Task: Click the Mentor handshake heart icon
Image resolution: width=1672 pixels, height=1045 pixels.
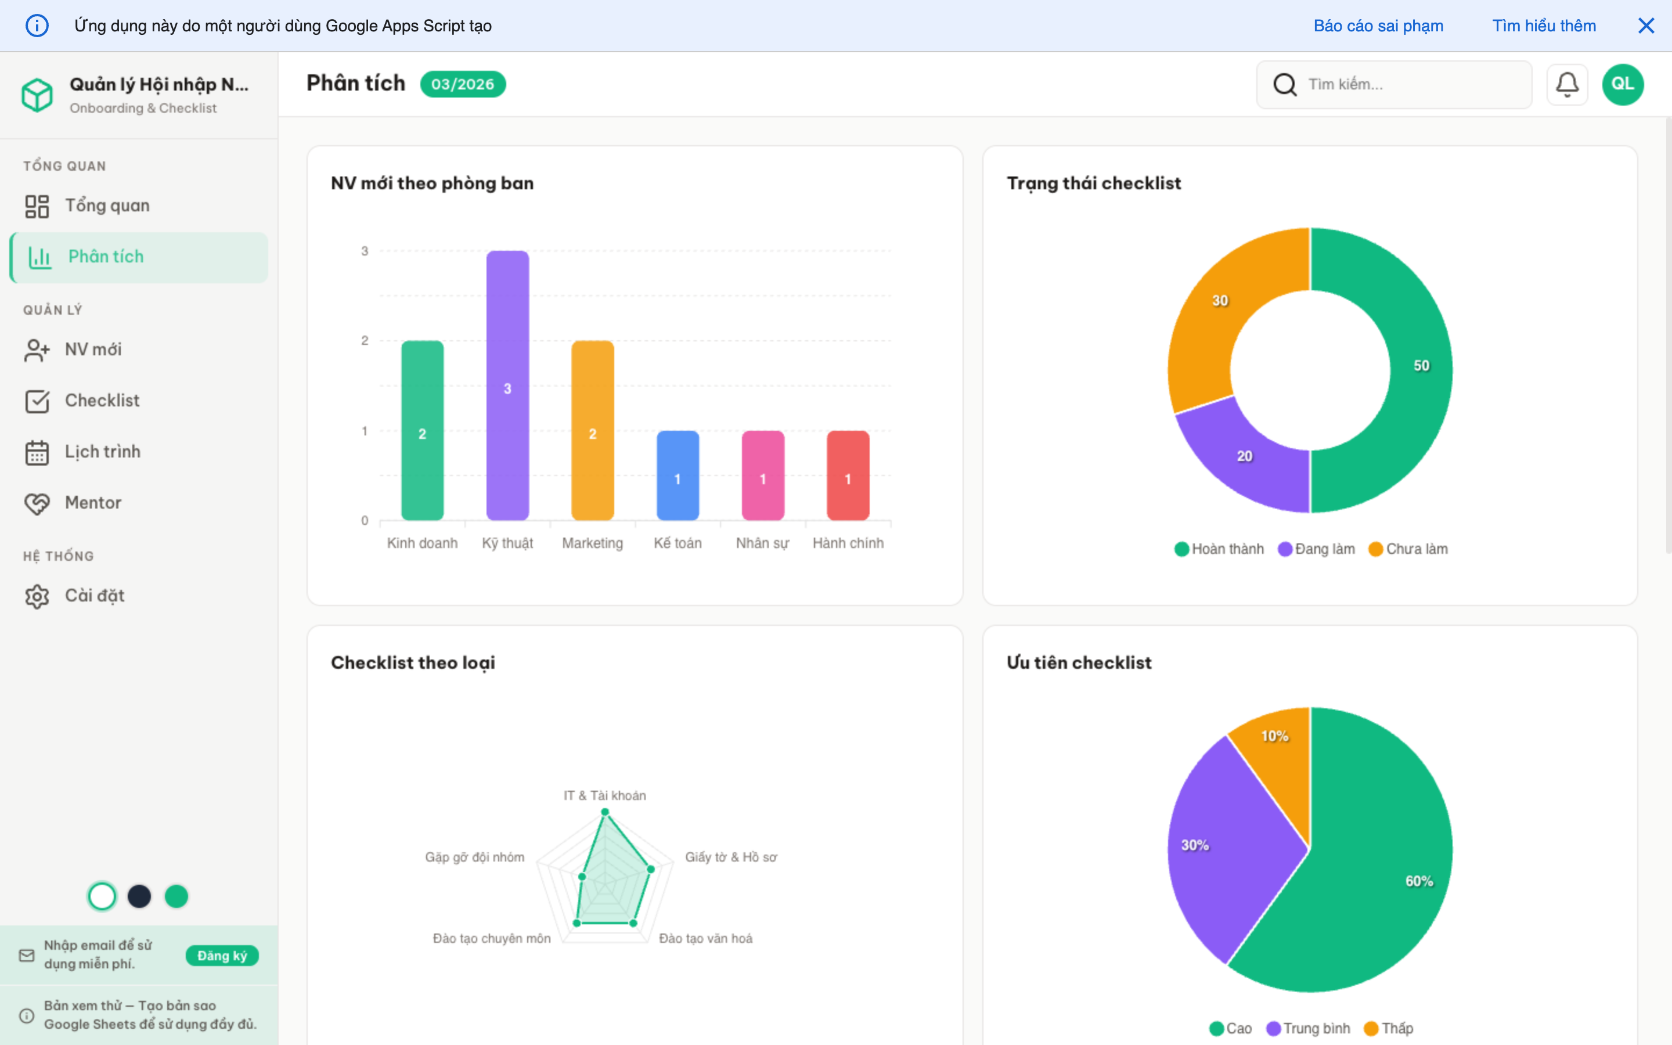Action: click(37, 503)
